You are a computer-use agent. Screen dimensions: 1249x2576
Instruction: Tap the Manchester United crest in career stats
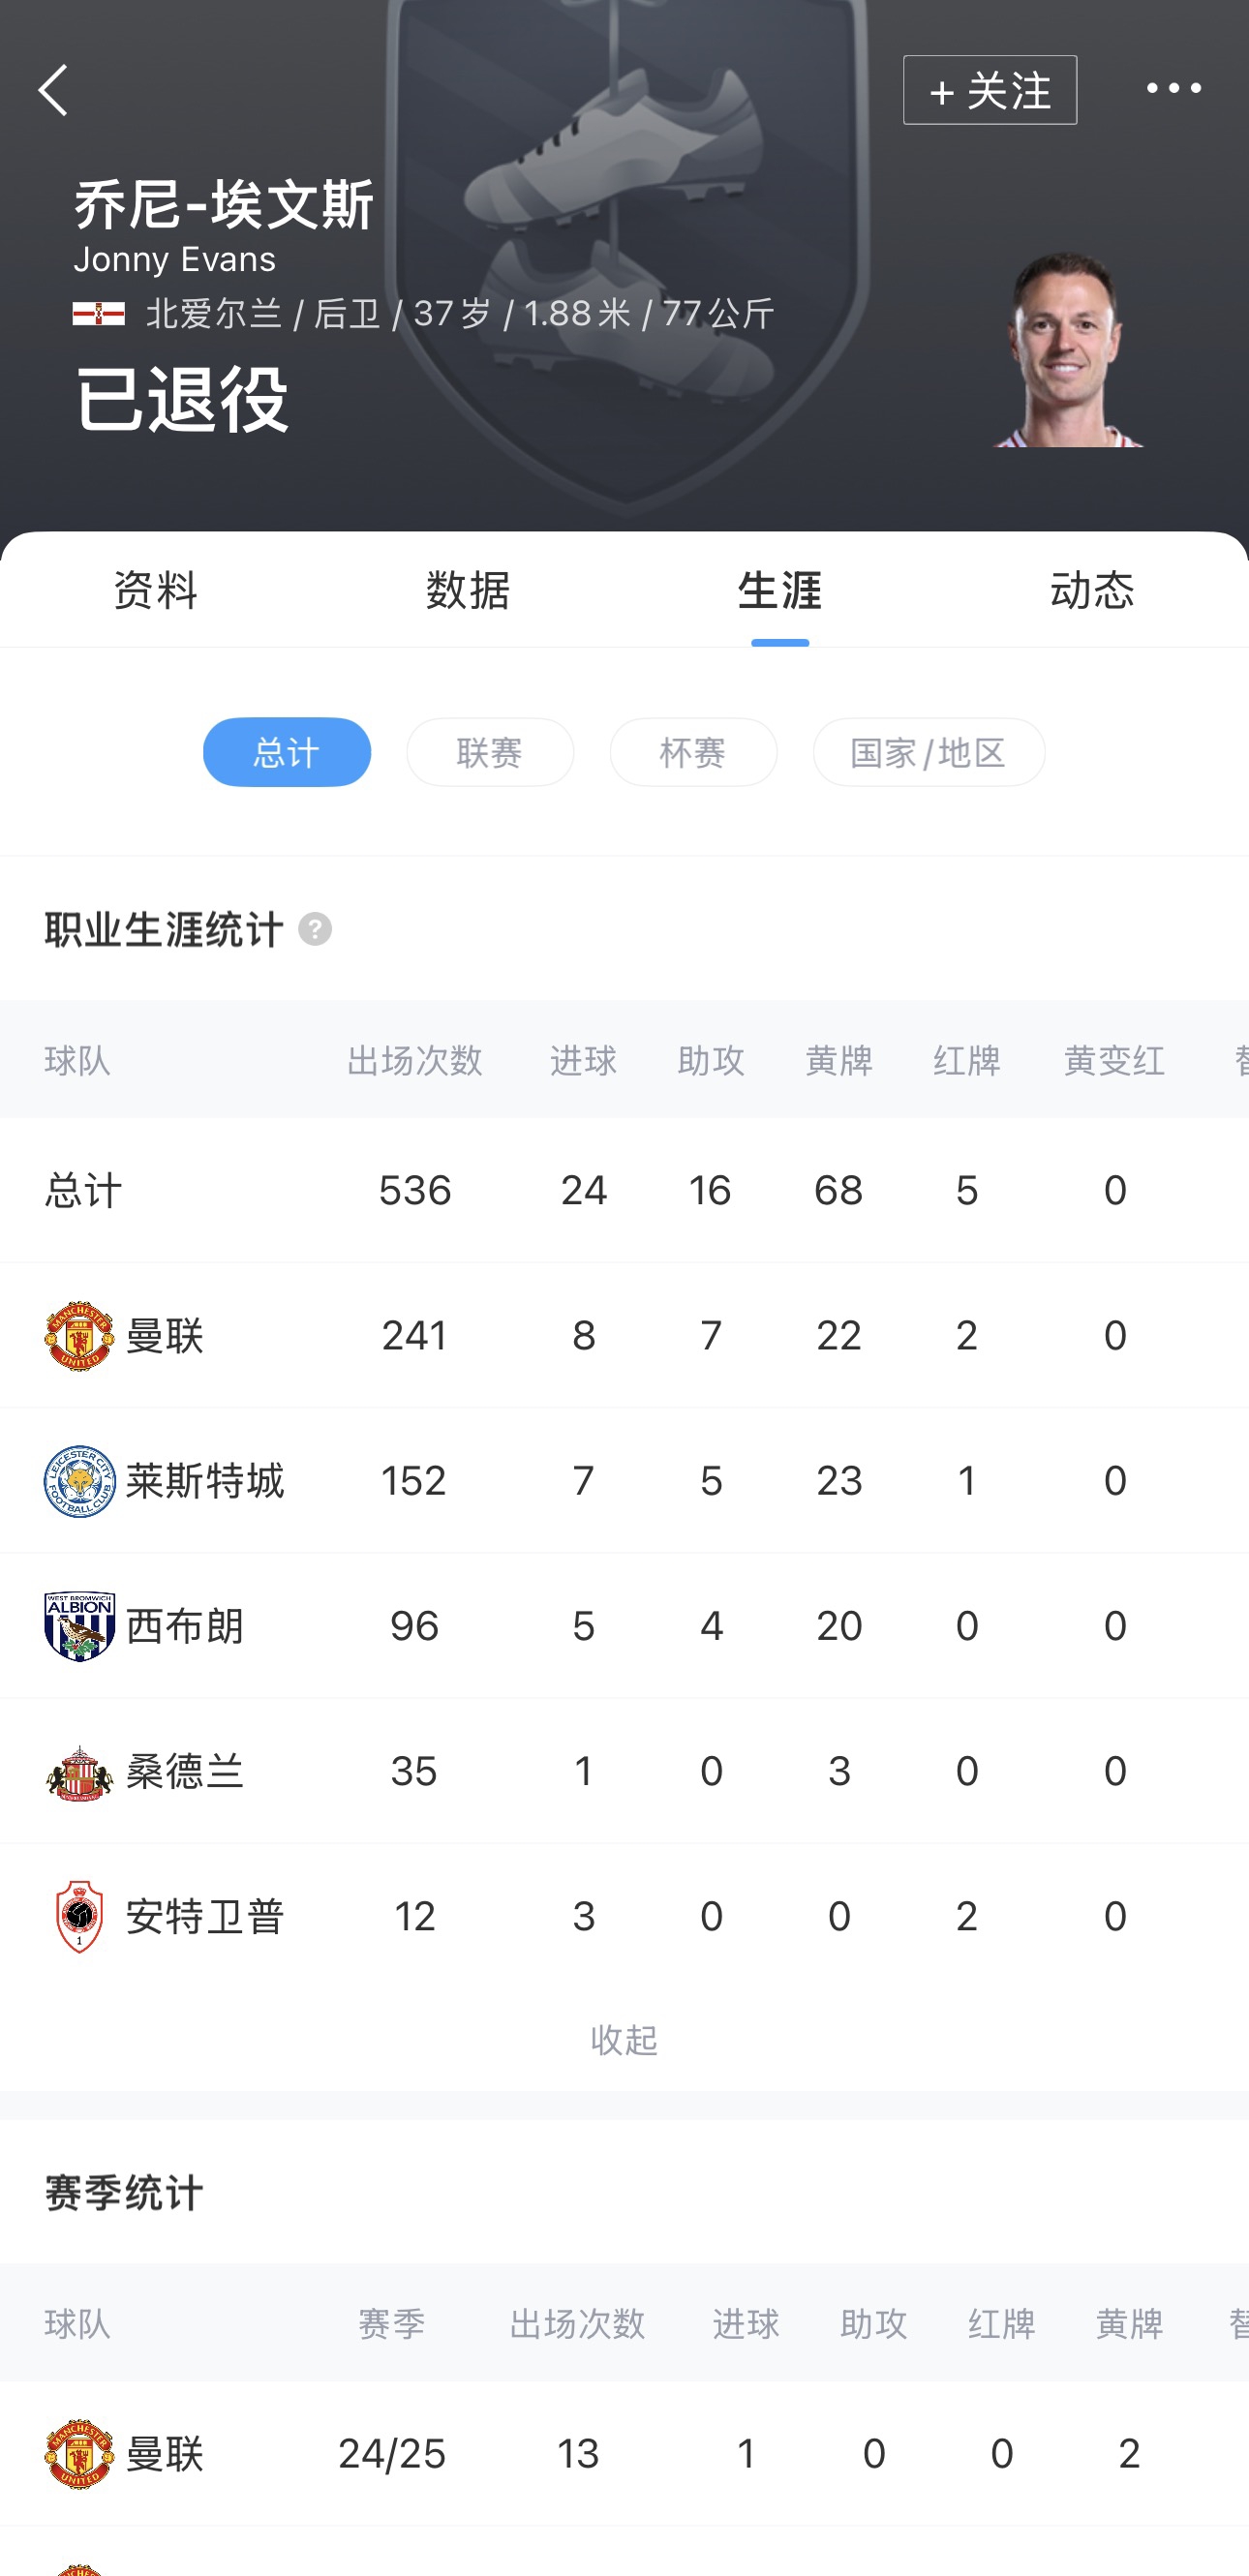point(79,1335)
